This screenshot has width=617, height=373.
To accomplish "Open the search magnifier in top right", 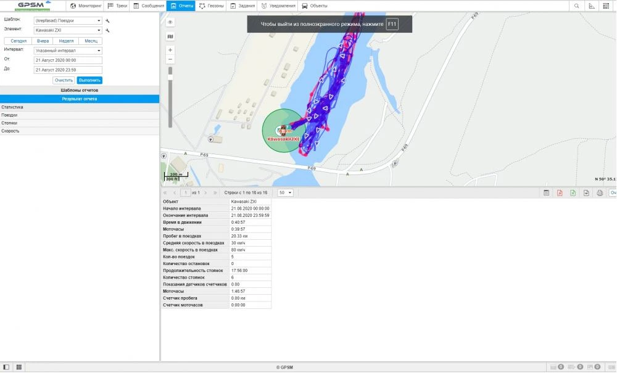I will (575, 6).
